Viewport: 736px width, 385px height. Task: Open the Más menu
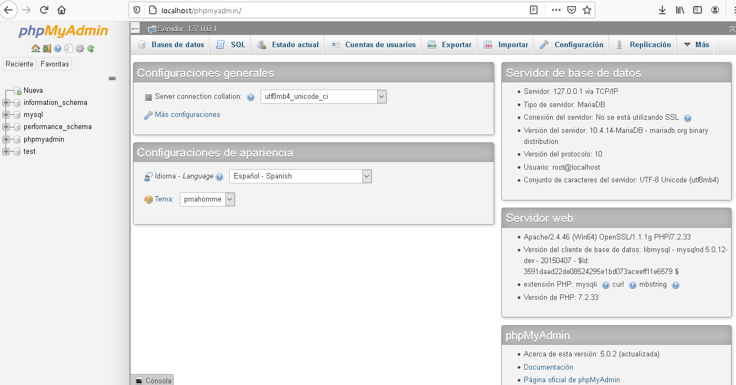pos(699,44)
